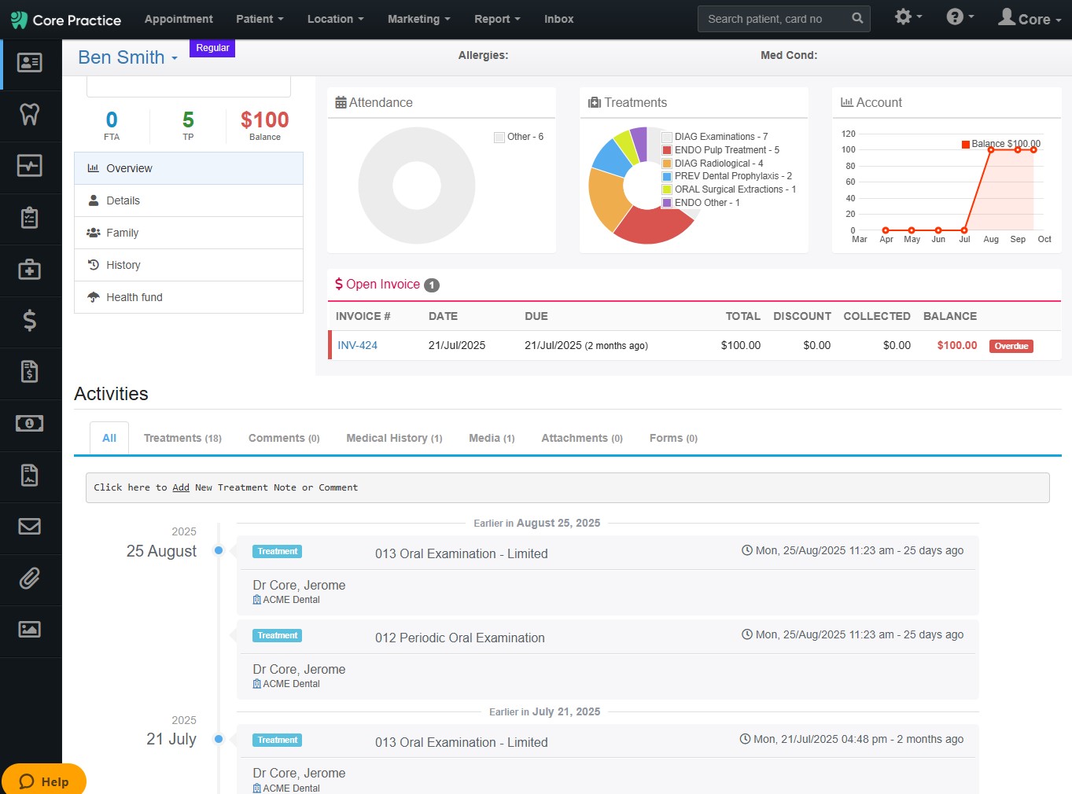Toggle the Other - 6 attendance legend box
The width and height of the screenshot is (1072, 794).
[x=499, y=137]
